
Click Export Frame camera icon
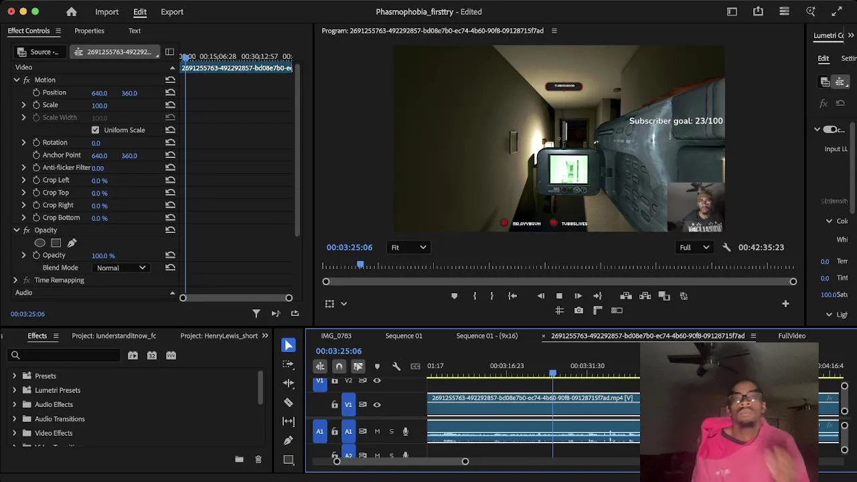tap(578, 310)
